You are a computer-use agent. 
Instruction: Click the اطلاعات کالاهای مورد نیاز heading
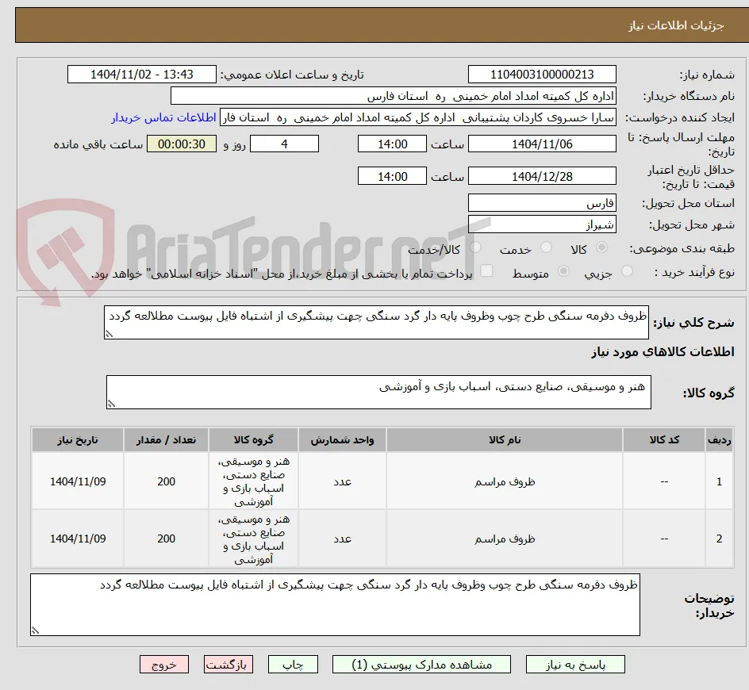click(663, 352)
